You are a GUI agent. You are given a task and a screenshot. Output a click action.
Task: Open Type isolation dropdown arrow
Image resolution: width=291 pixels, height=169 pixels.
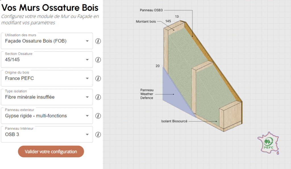click(87, 97)
